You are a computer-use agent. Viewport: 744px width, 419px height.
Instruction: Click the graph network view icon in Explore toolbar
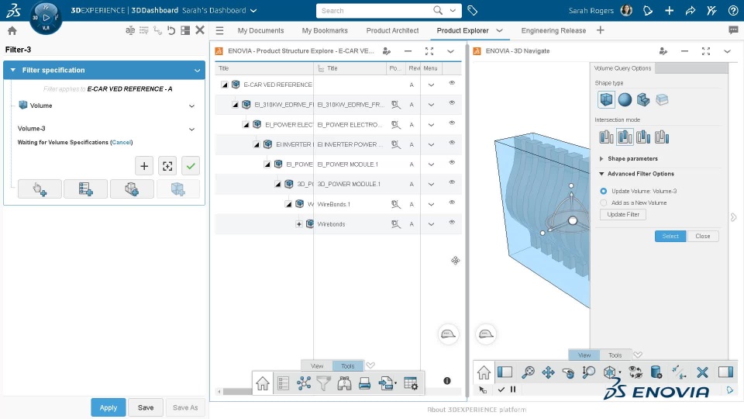tap(304, 383)
